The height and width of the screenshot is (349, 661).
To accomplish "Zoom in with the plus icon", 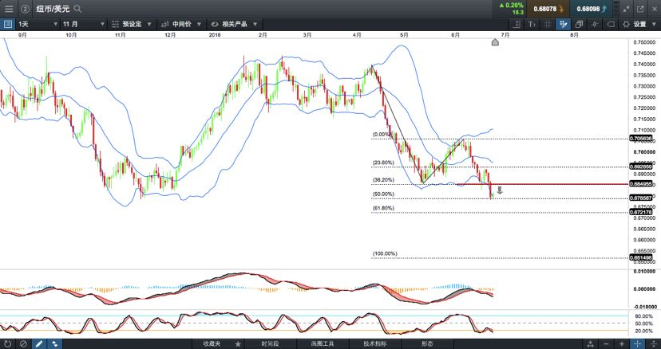I will (622, 344).
